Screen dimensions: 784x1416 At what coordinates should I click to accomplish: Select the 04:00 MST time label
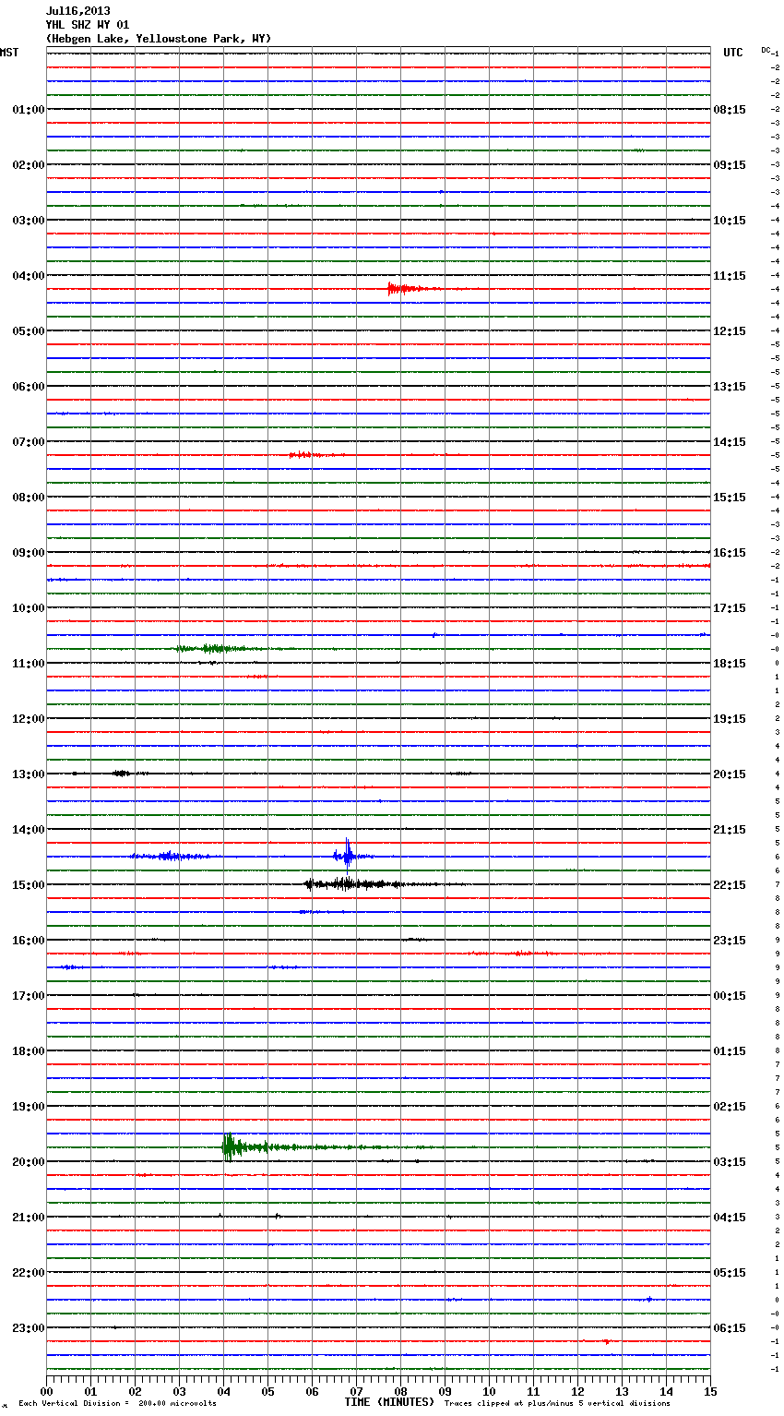pyautogui.click(x=29, y=276)
